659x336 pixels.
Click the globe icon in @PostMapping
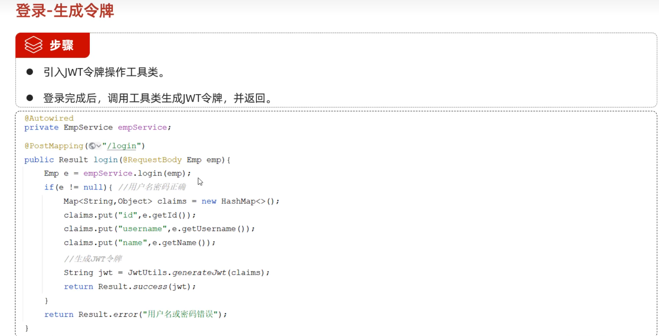pyautogui.click(x=92, y=146)
